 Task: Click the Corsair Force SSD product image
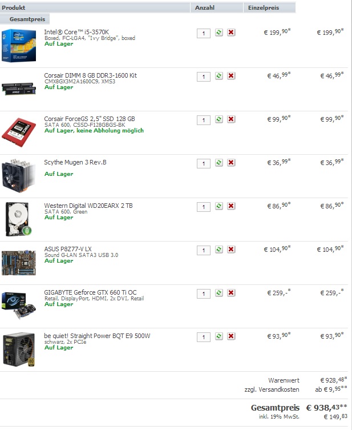[19, 132]
